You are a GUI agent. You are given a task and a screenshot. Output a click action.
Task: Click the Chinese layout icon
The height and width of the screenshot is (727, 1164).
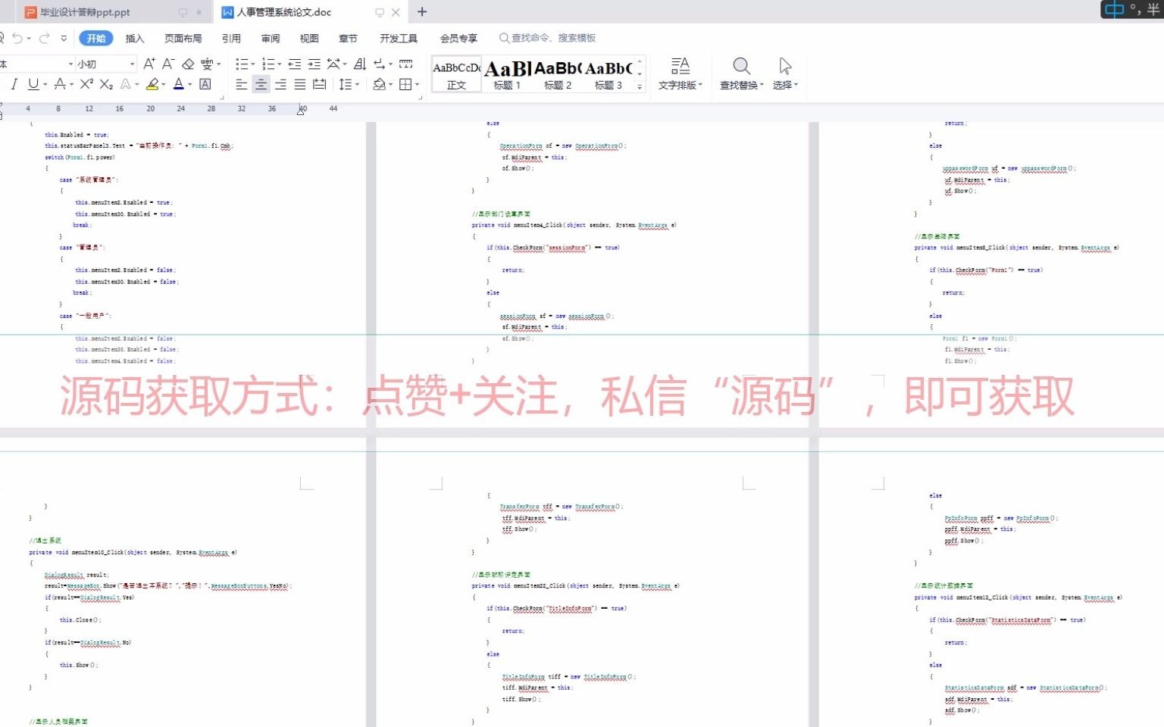click(333, 64)
